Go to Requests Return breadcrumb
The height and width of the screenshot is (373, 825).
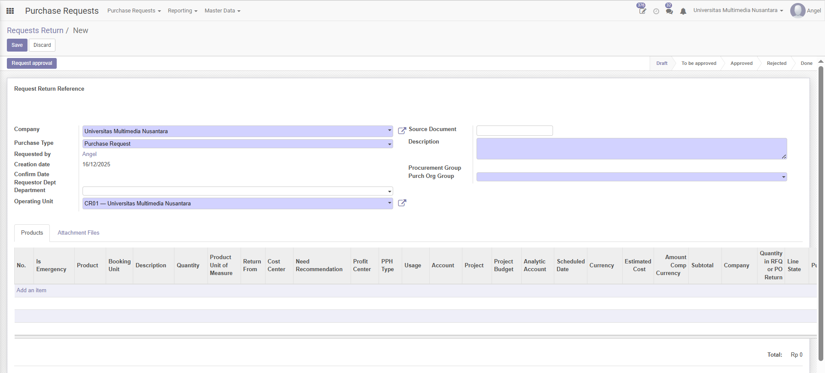pos(35,31)
